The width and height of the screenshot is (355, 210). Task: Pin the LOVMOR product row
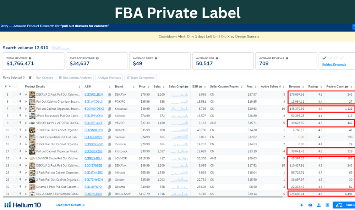(20, 158)
